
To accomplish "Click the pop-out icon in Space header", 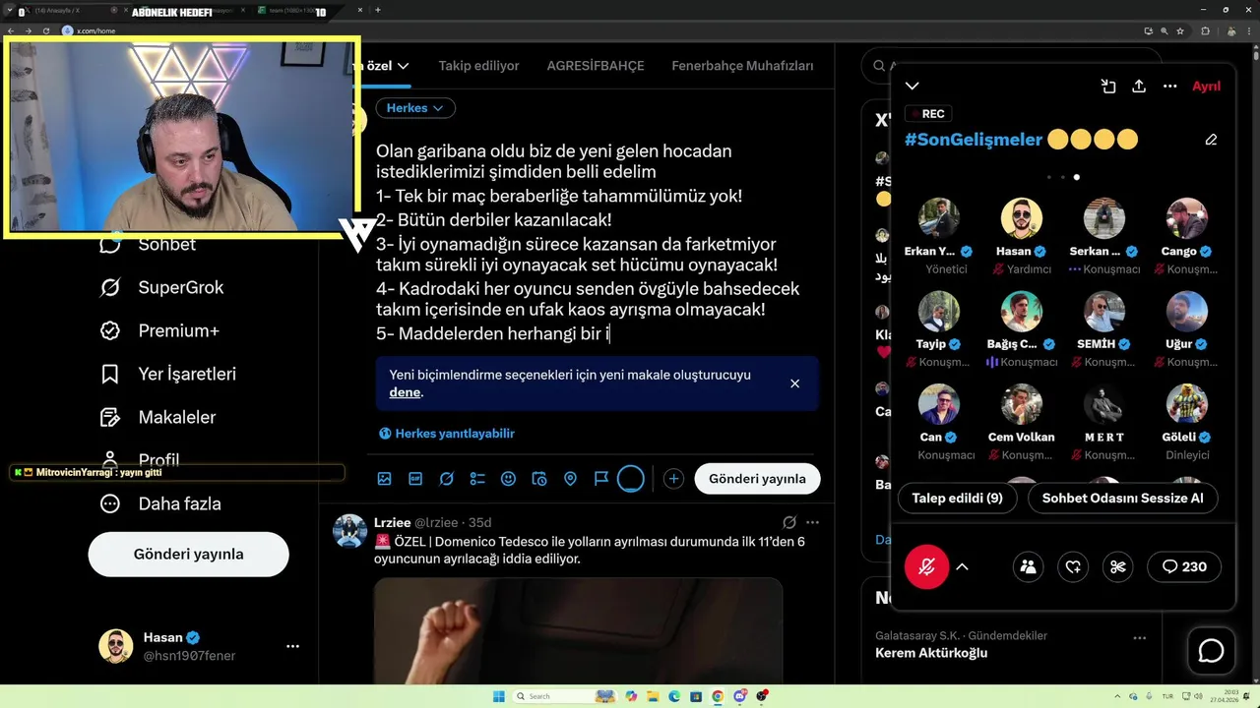I will click(x=1108, y=86).
